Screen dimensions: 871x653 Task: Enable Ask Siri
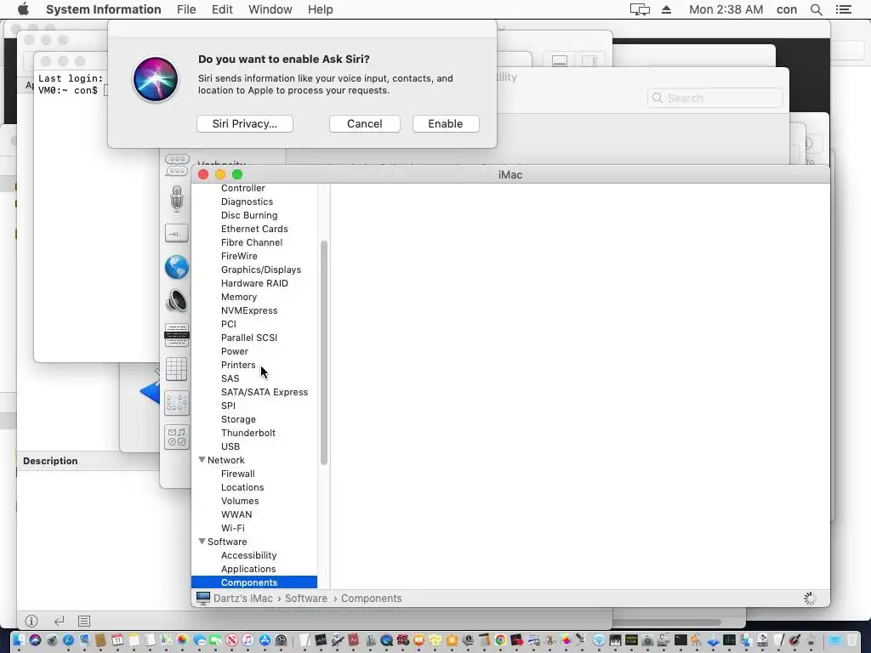(446, 124)
